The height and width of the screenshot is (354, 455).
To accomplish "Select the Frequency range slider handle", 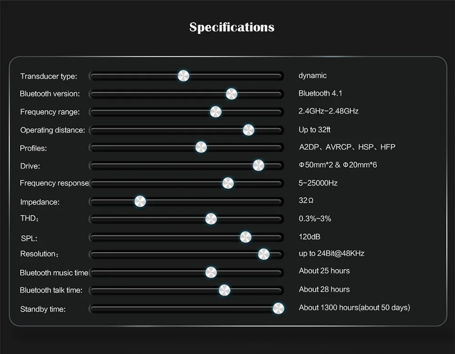I will pos(216,112).
